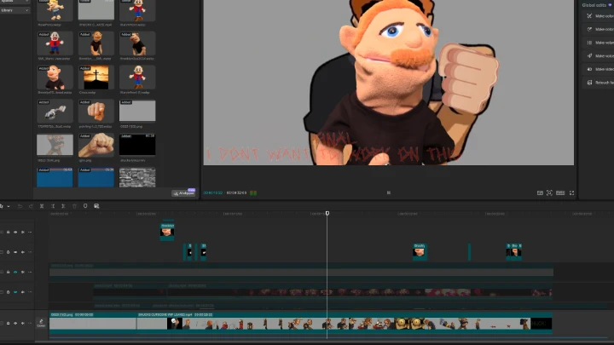The width and height of the screenshot is (614, 345).
Task: Click the Retouch global edit option
Action: coord(600,83)
